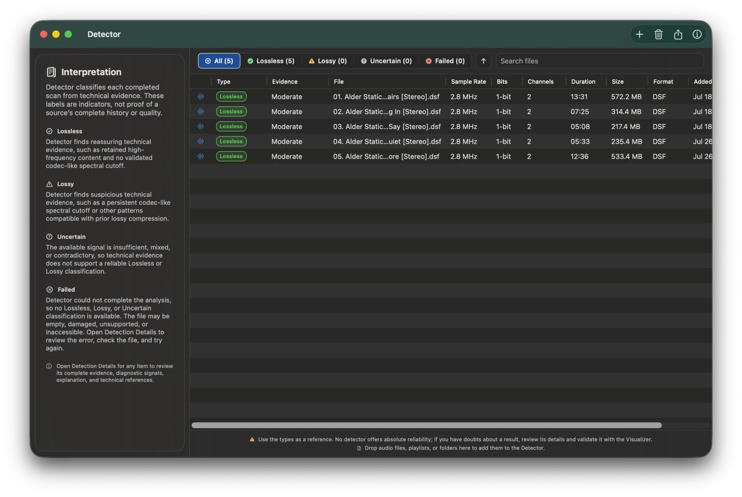742x497 pixels.
Task: Select file 02. Alder Static...g In [Stereo].dsf
Action: (x=387, y=112)
